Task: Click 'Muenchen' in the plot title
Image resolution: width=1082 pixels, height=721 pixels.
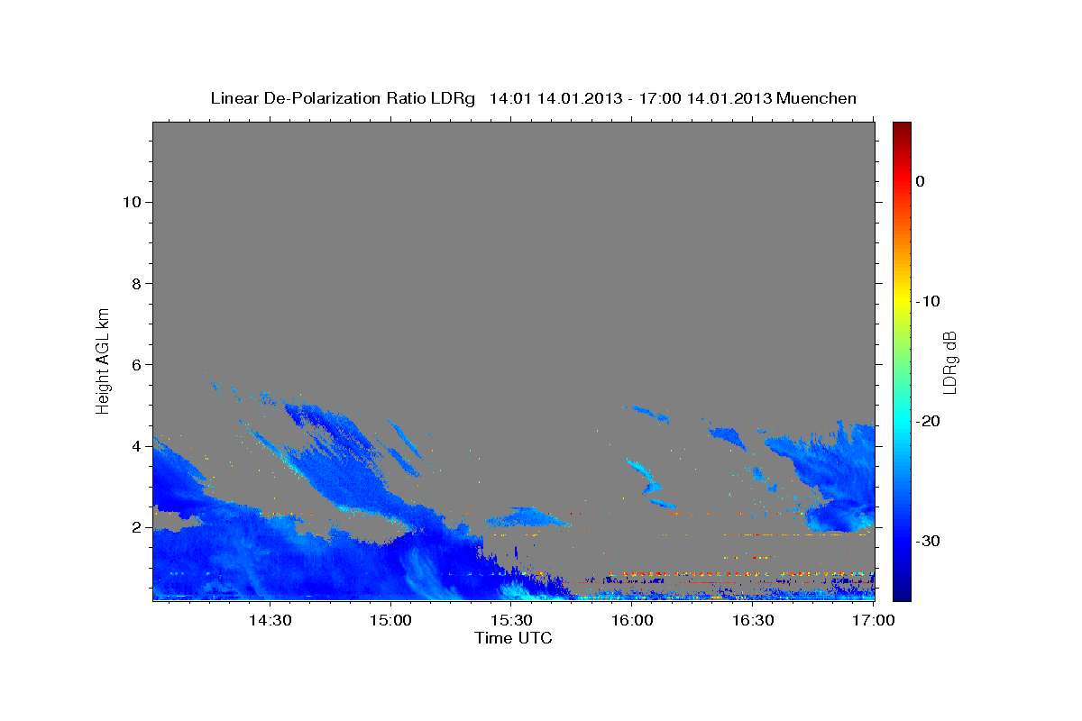Action: point(818,98)
